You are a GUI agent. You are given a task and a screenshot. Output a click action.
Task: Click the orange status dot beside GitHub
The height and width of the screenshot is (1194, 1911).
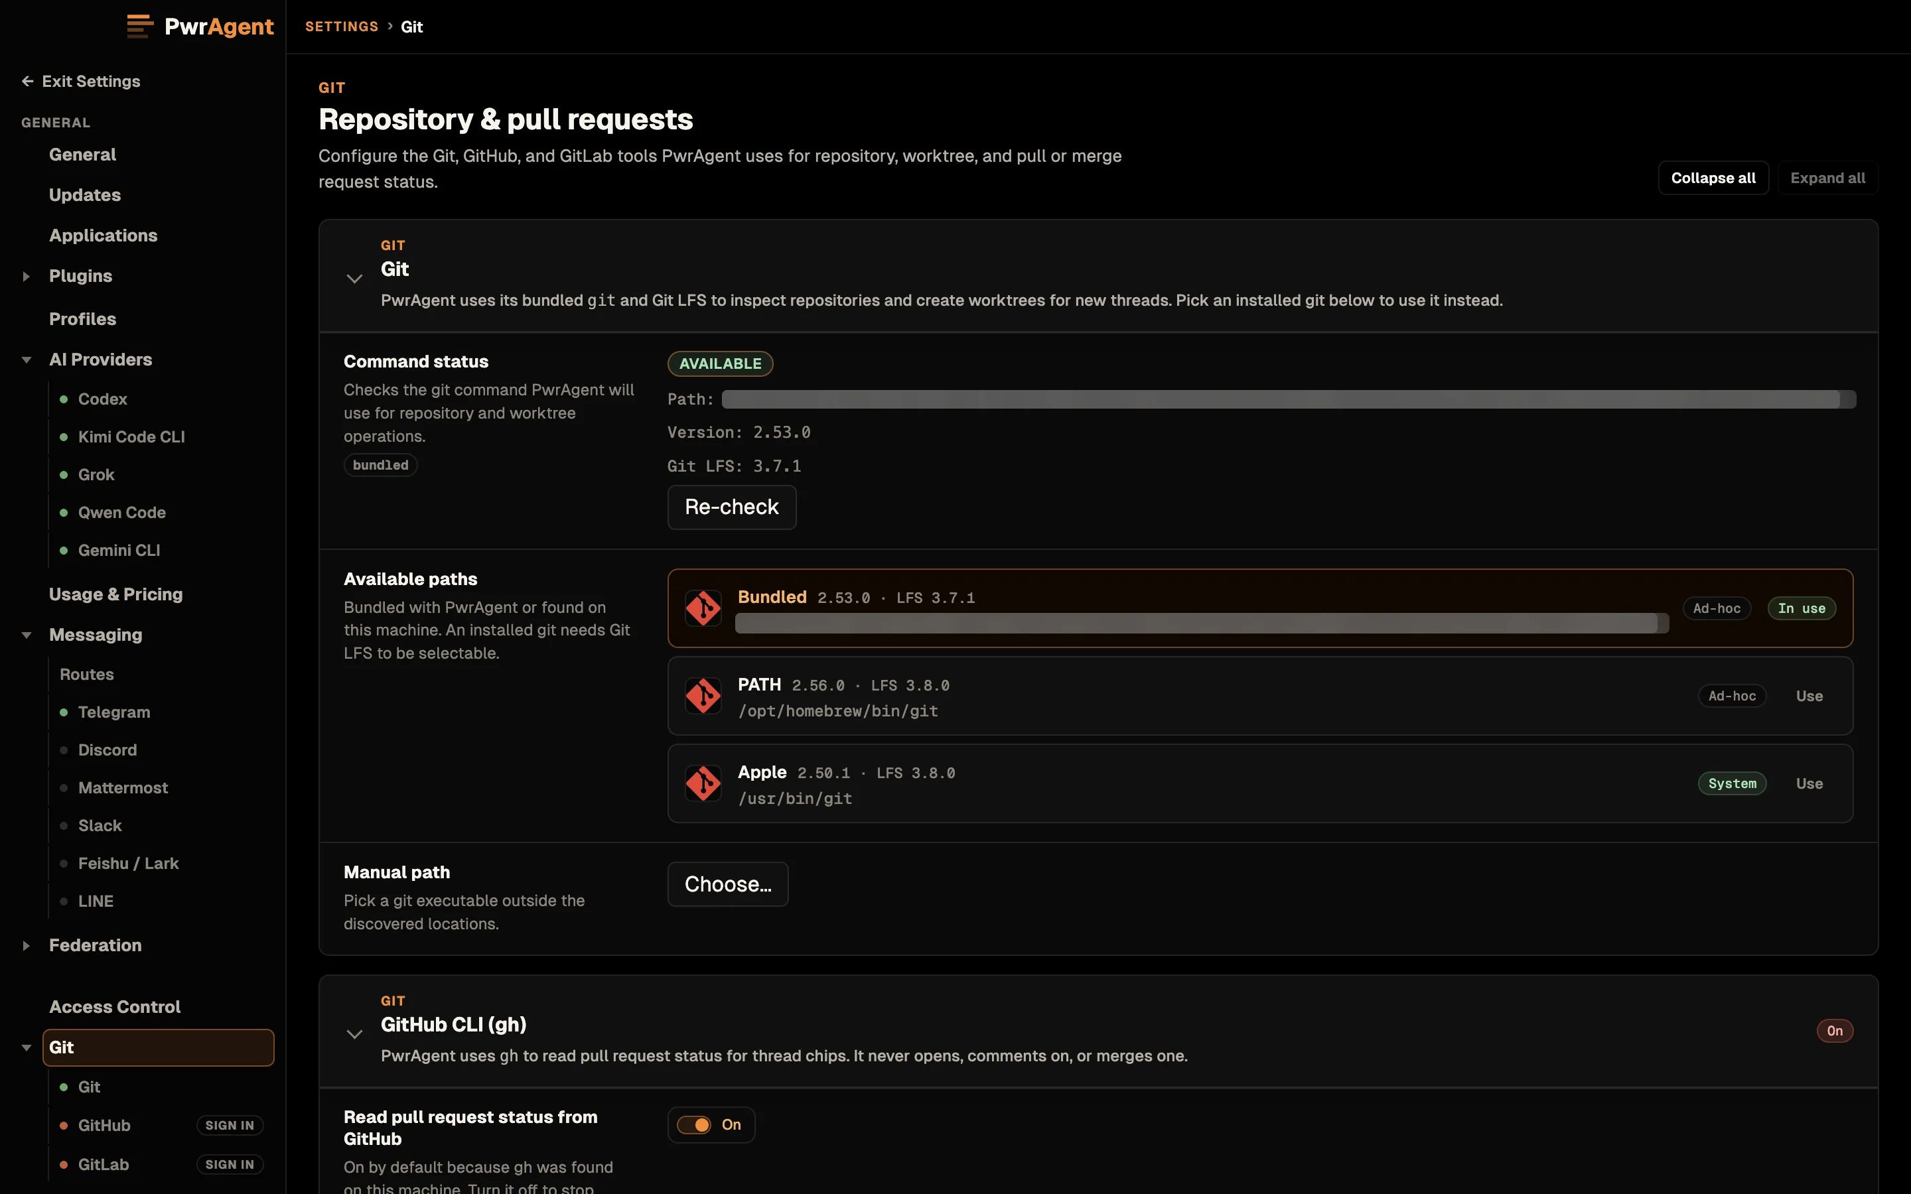pyautogui.click(x=64, y=1125)
